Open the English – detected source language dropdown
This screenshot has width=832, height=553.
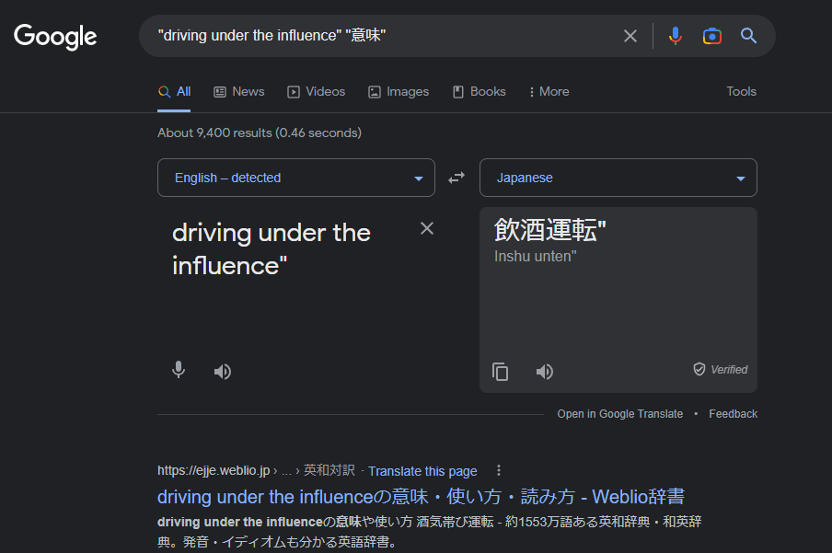point(296,178)
